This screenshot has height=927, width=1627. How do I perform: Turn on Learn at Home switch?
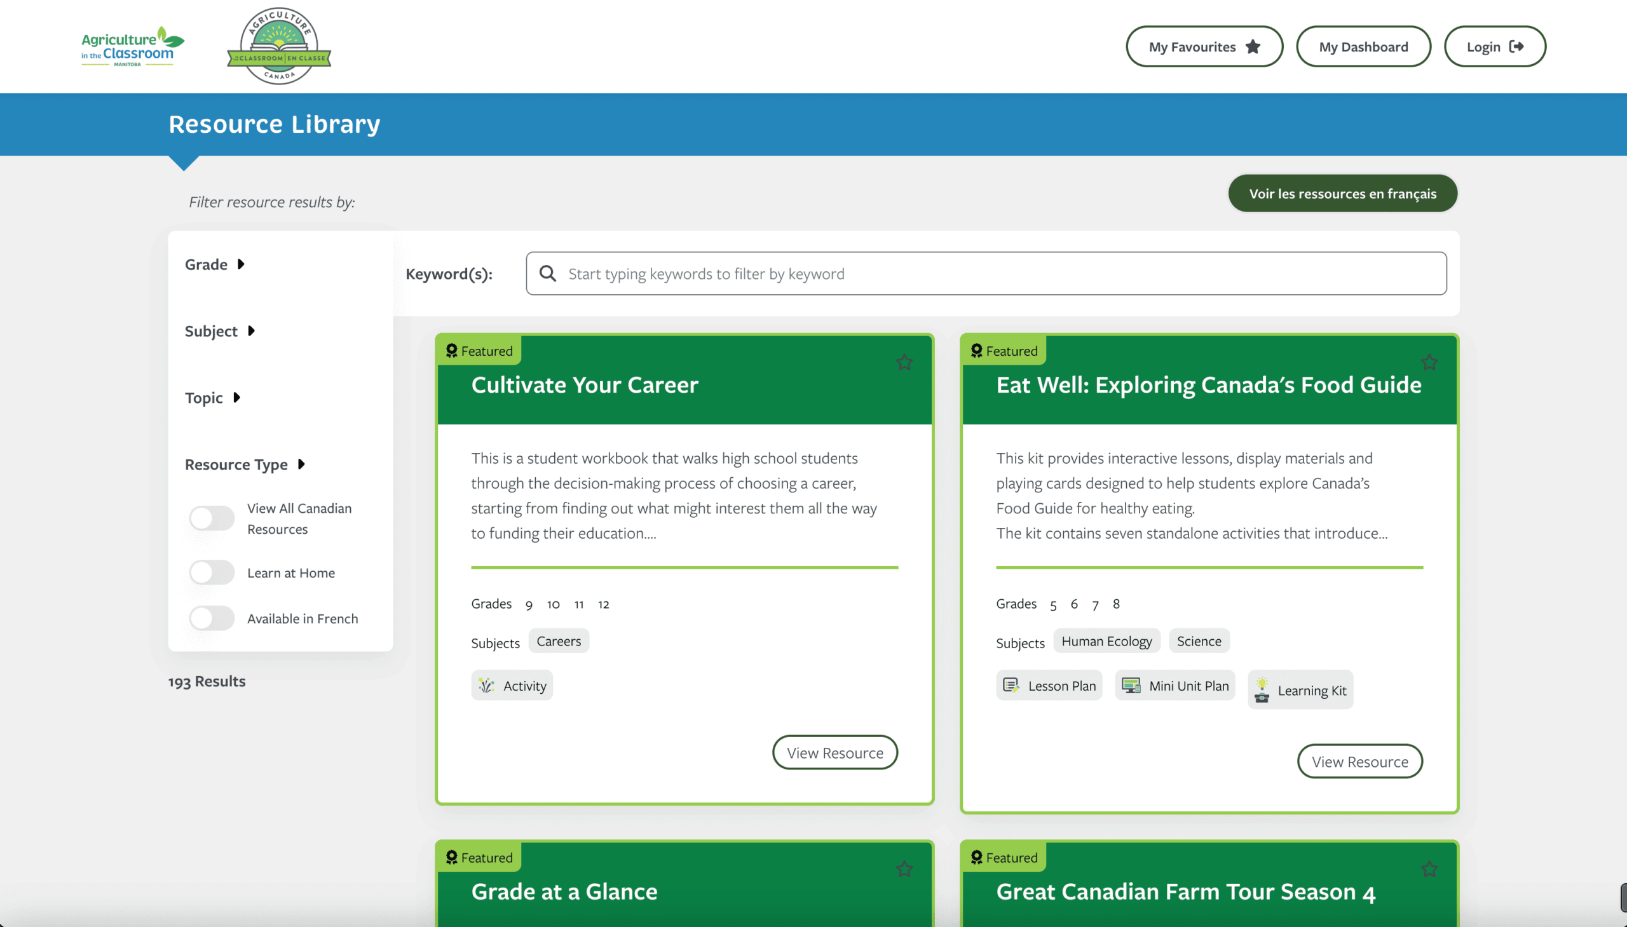(x=212, y=572)
